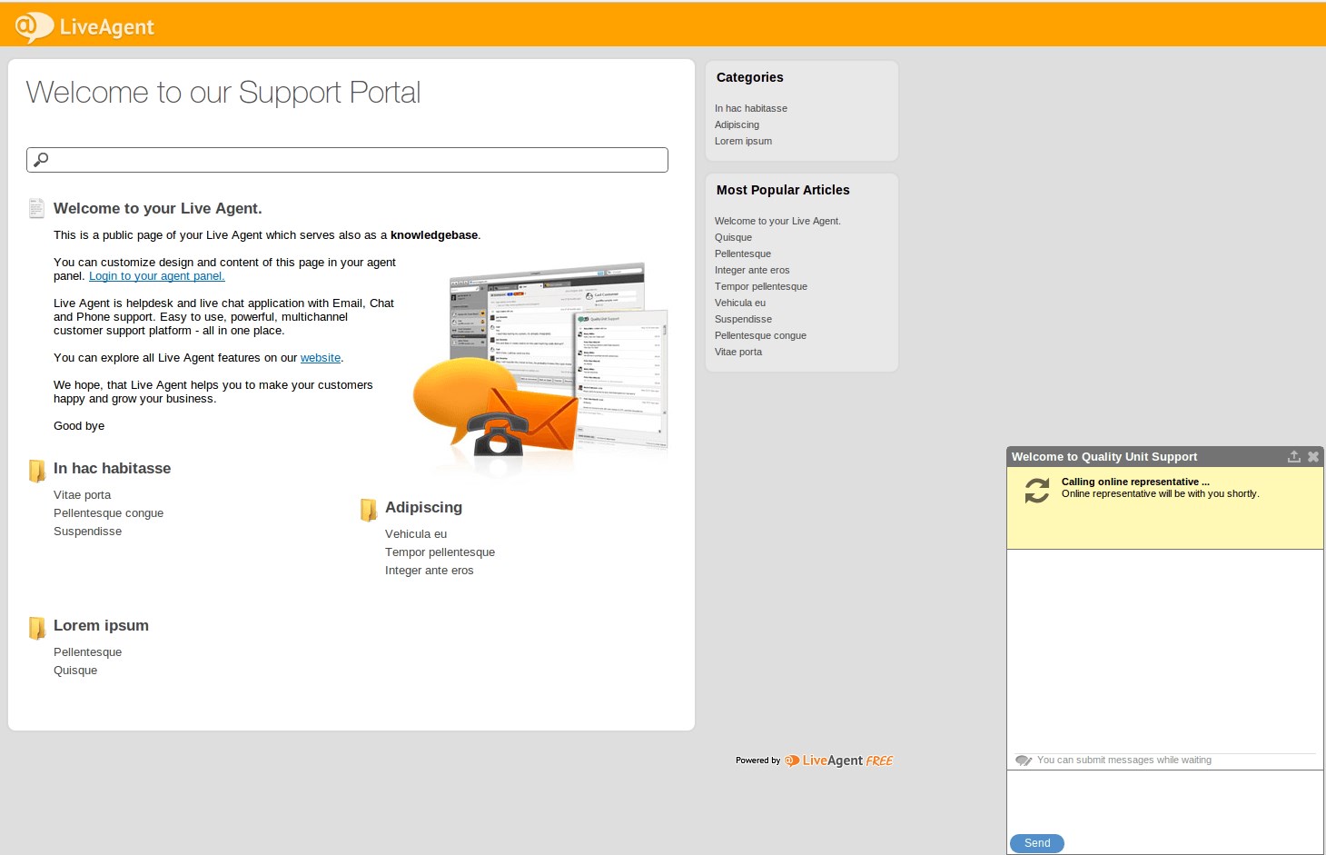Screen dimensions: 1326x855
Task: Open Vehicula eu in Popular Articles
Action: tap(740, 303)
